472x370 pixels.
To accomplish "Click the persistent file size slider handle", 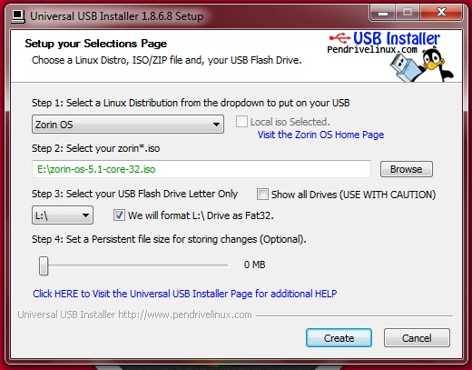I will click(x=44, y=265).
